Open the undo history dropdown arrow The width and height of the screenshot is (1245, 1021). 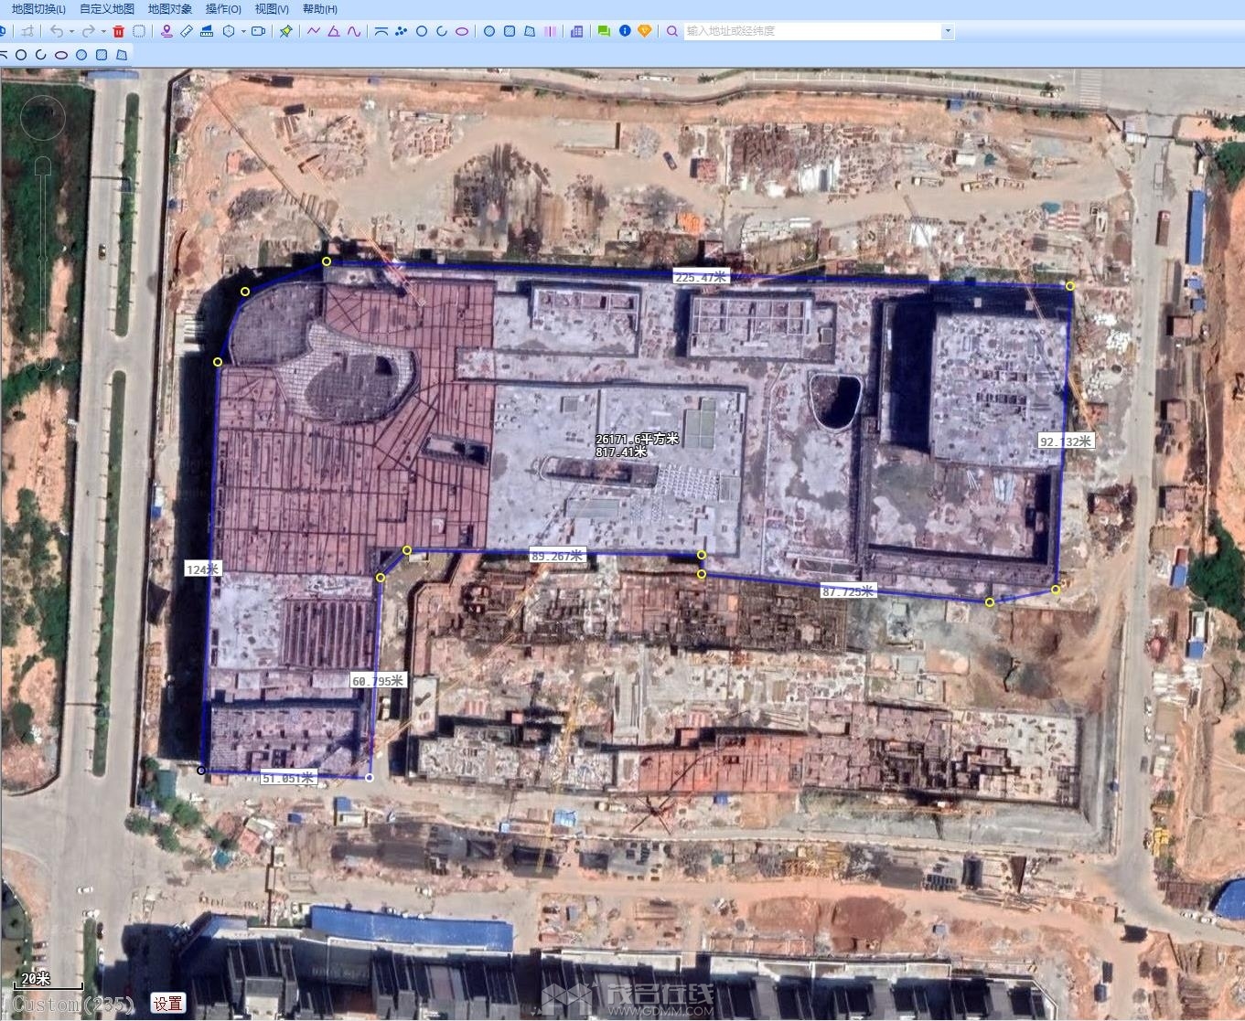point(71,31)
